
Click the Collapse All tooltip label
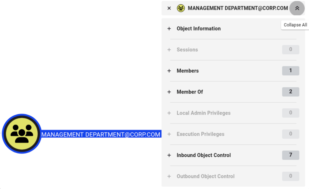click(x=295, y=25)
